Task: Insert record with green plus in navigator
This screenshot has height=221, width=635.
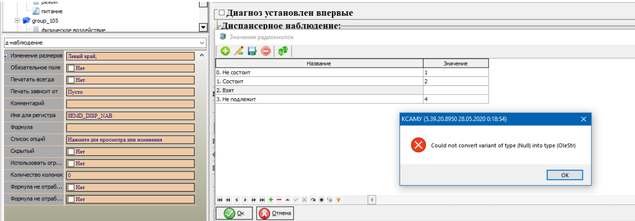Action: [271, 200]
